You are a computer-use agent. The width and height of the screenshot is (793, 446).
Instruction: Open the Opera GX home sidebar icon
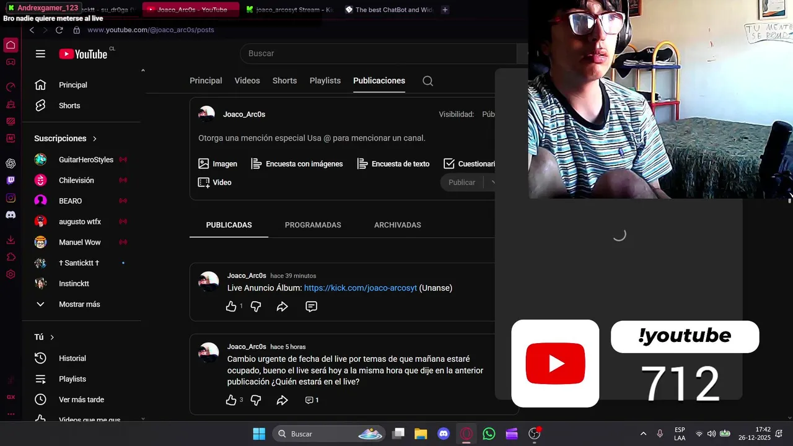[11, 45]
